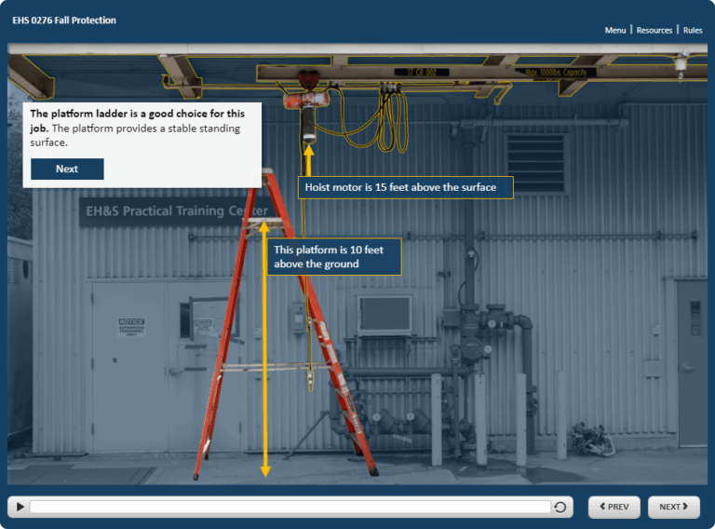Click the course progress seekbar
The width and height of the screenshot is (715, 529).
pos(290,507)
